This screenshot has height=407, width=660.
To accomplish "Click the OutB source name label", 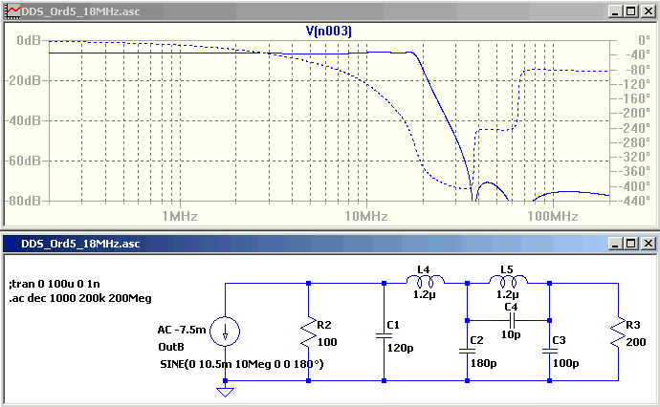I will click(x=171, y=347).
